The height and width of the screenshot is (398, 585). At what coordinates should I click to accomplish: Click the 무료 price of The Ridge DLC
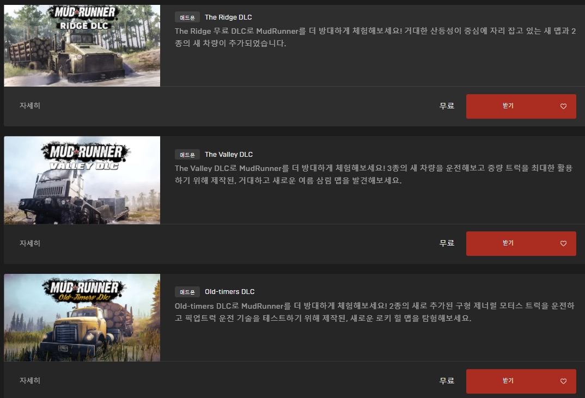447,106
